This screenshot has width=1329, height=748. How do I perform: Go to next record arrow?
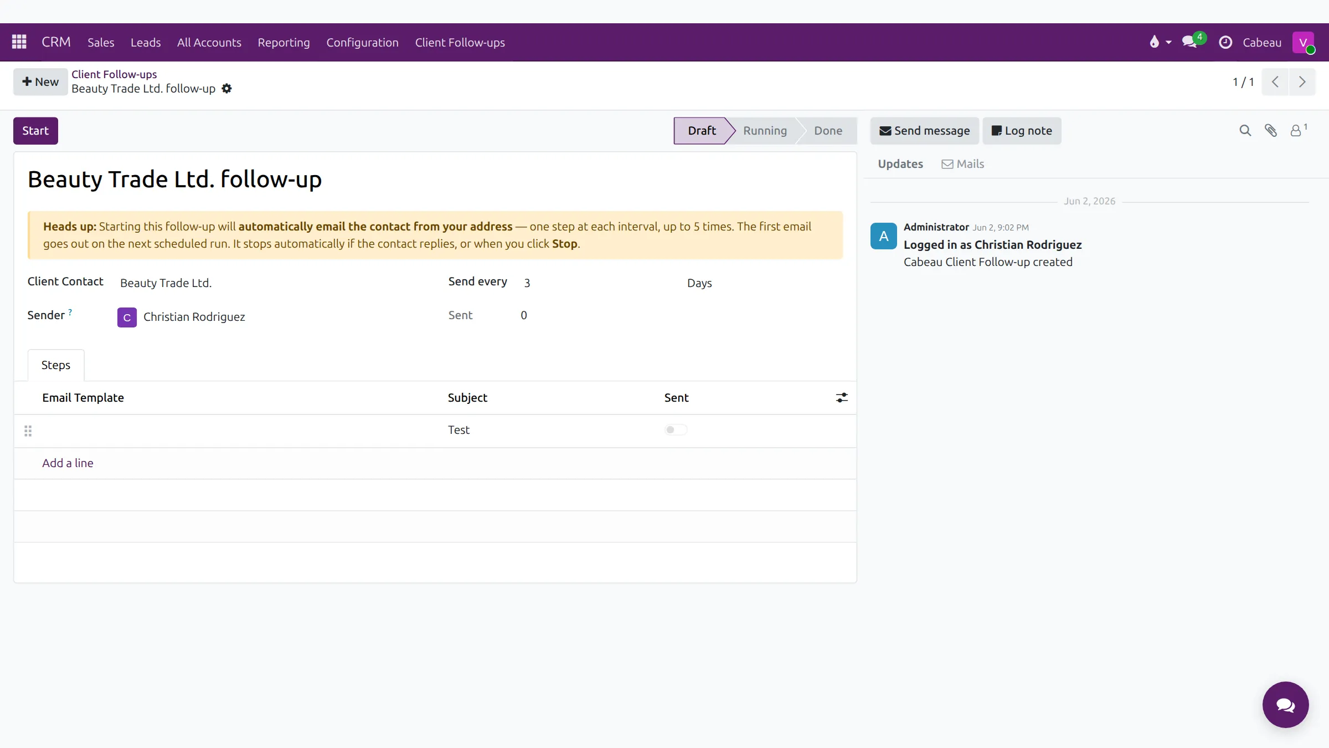tap(1302, 82)
